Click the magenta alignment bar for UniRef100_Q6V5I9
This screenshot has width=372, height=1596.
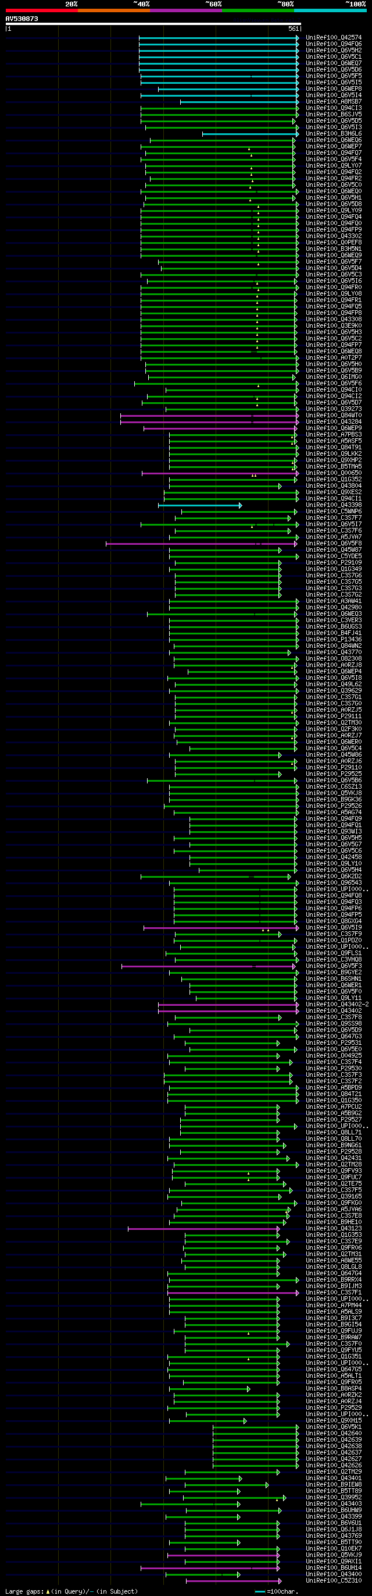[x=221, y=928]
